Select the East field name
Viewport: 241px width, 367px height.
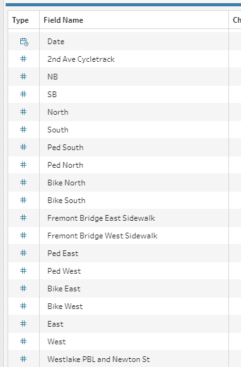[56, 324]
